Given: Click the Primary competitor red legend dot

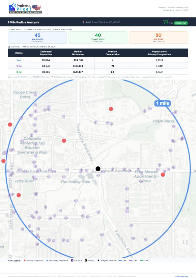Looking at the screenshot, I should click(x=25, y=261).
